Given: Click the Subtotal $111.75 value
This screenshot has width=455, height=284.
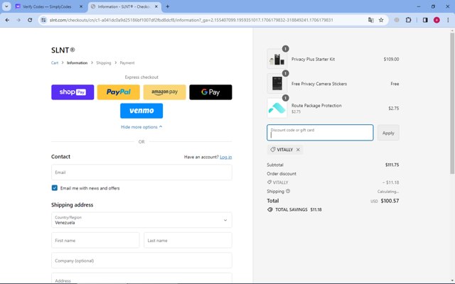Looking at the screenshot, I should [392, 165].
